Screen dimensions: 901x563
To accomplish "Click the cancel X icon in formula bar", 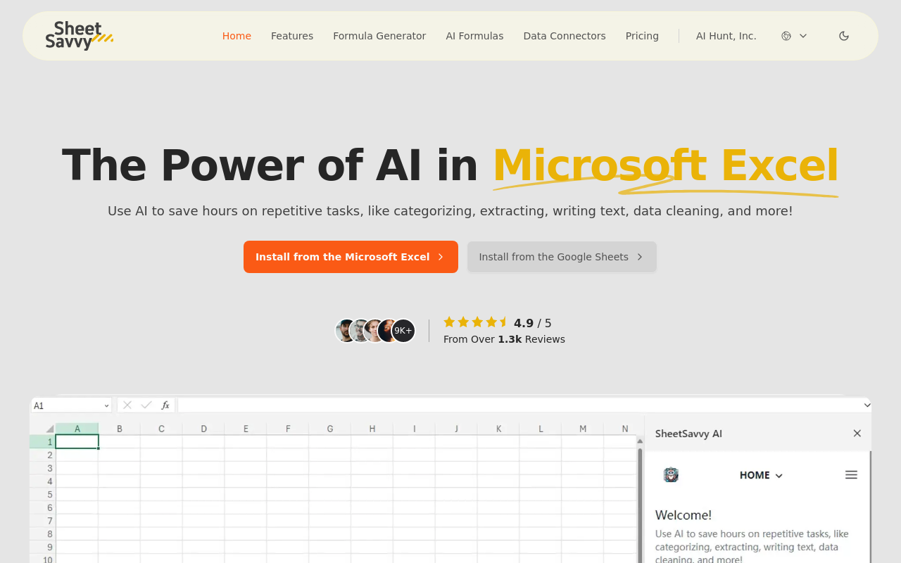I will (x=127, y=405).
